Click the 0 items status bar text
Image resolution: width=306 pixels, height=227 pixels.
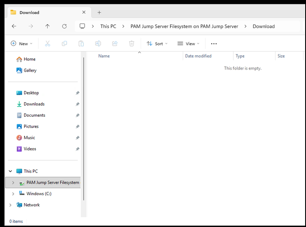[16, 221]
